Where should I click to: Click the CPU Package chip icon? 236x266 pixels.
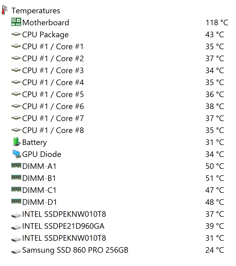(x=16, y=34)
